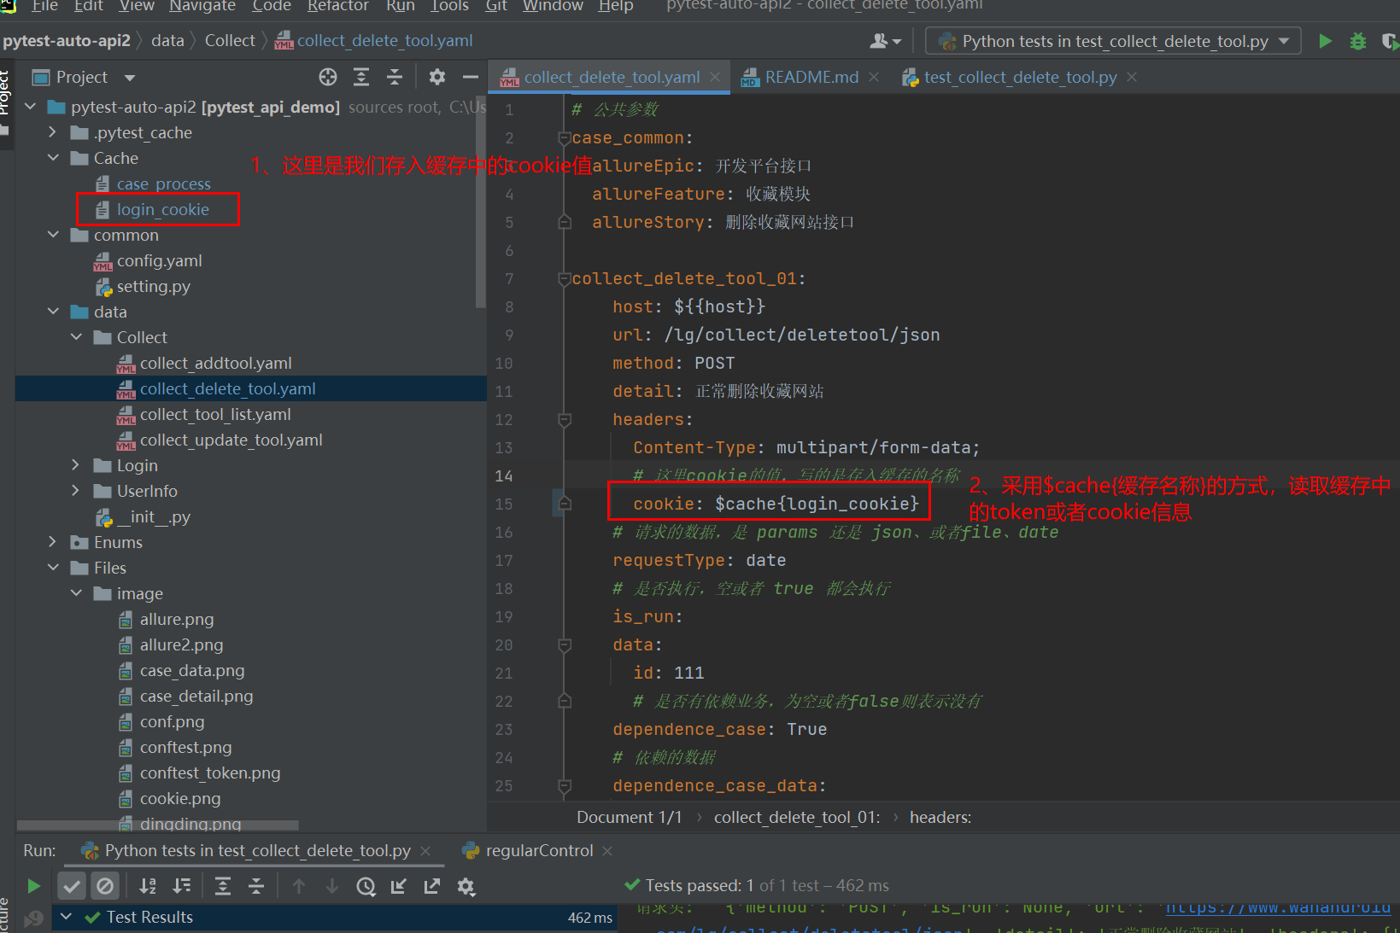1400x933 pixels.
Task: Open the Git menu
Action: [x=496, y=6]
